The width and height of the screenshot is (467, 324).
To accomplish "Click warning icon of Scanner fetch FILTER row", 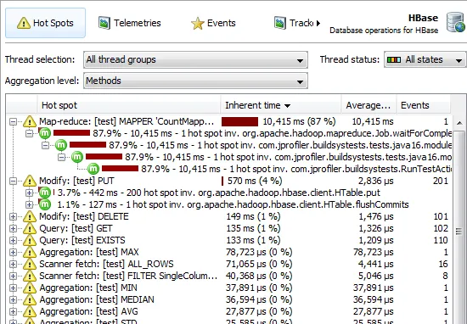I will click(30, 276).
